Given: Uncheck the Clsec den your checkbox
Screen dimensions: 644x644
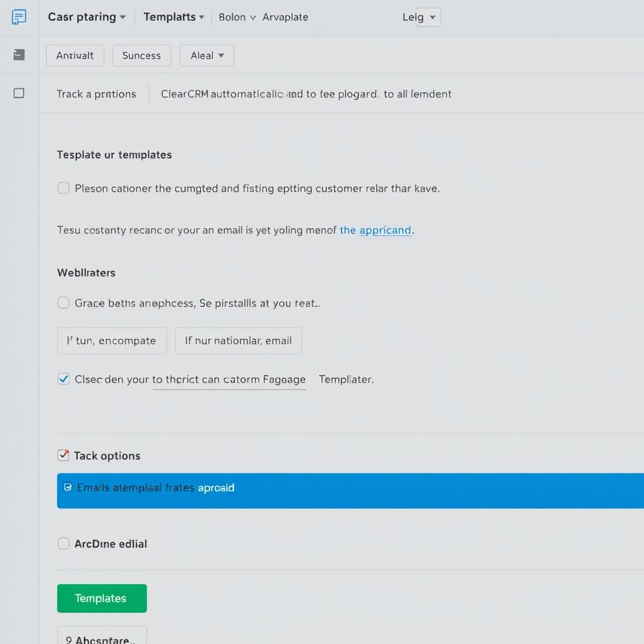Looking at the screenshot, I should tap(64, 379).
